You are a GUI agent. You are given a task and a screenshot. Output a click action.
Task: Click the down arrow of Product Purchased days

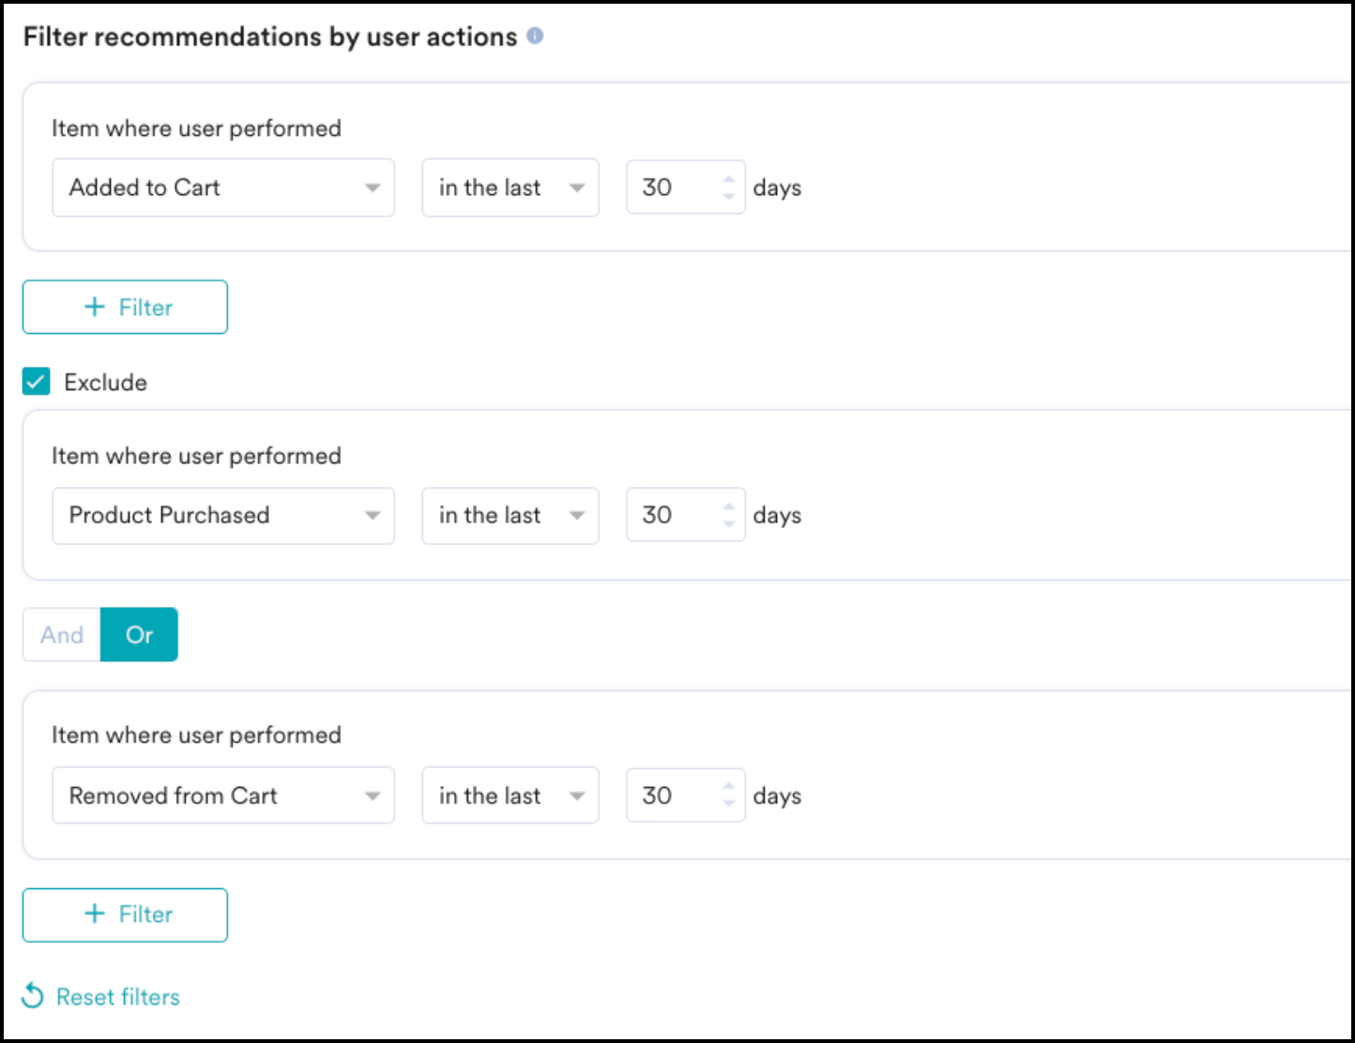[x=729, y=523]
